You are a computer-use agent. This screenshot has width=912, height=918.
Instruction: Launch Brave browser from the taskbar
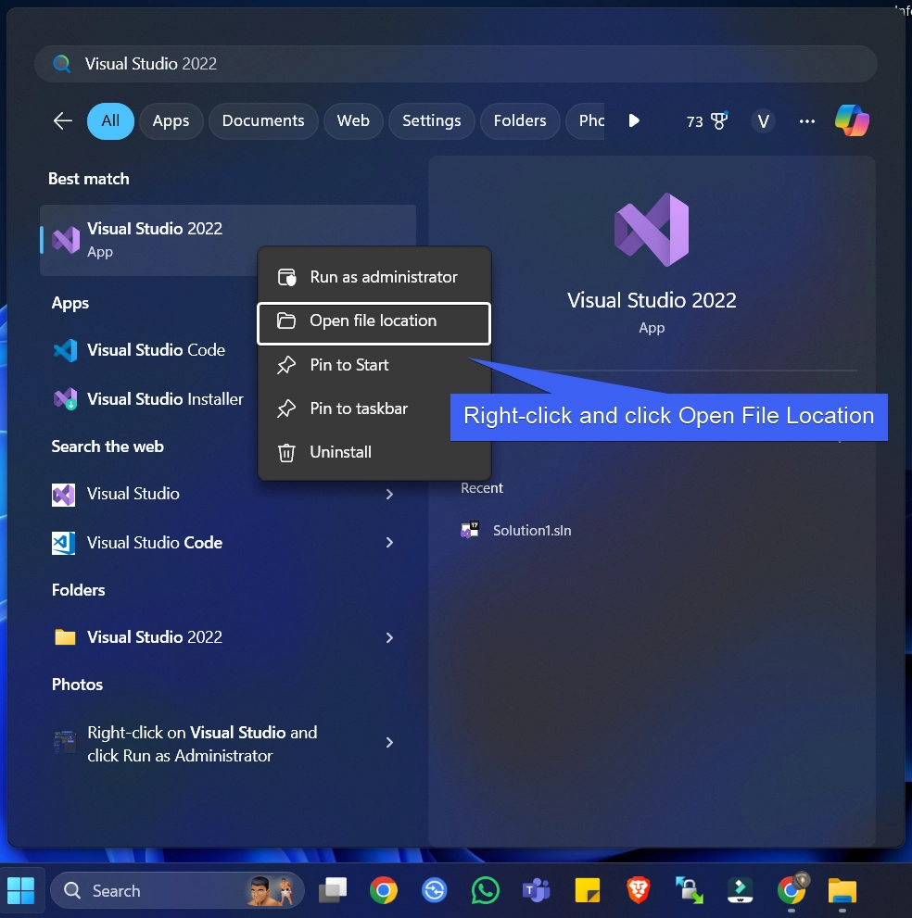638,890
